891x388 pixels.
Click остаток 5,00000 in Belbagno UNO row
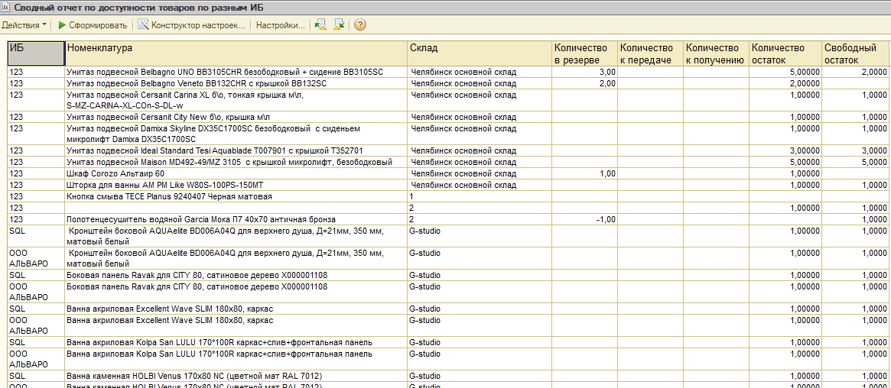pos(786,72)
